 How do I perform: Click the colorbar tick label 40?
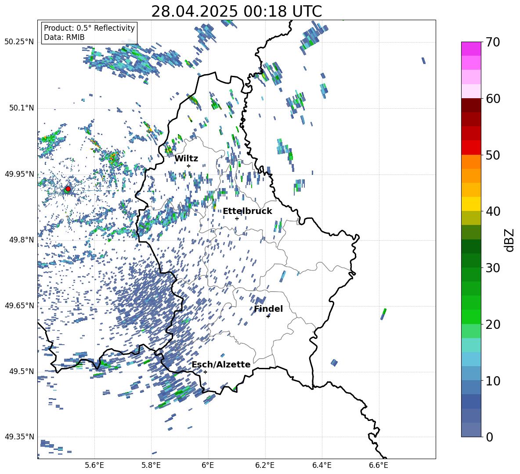(x=493, y=211)
